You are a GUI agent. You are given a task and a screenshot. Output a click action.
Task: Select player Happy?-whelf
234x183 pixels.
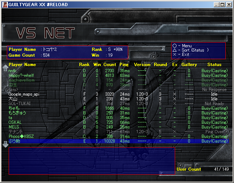[x=21, y=75]
